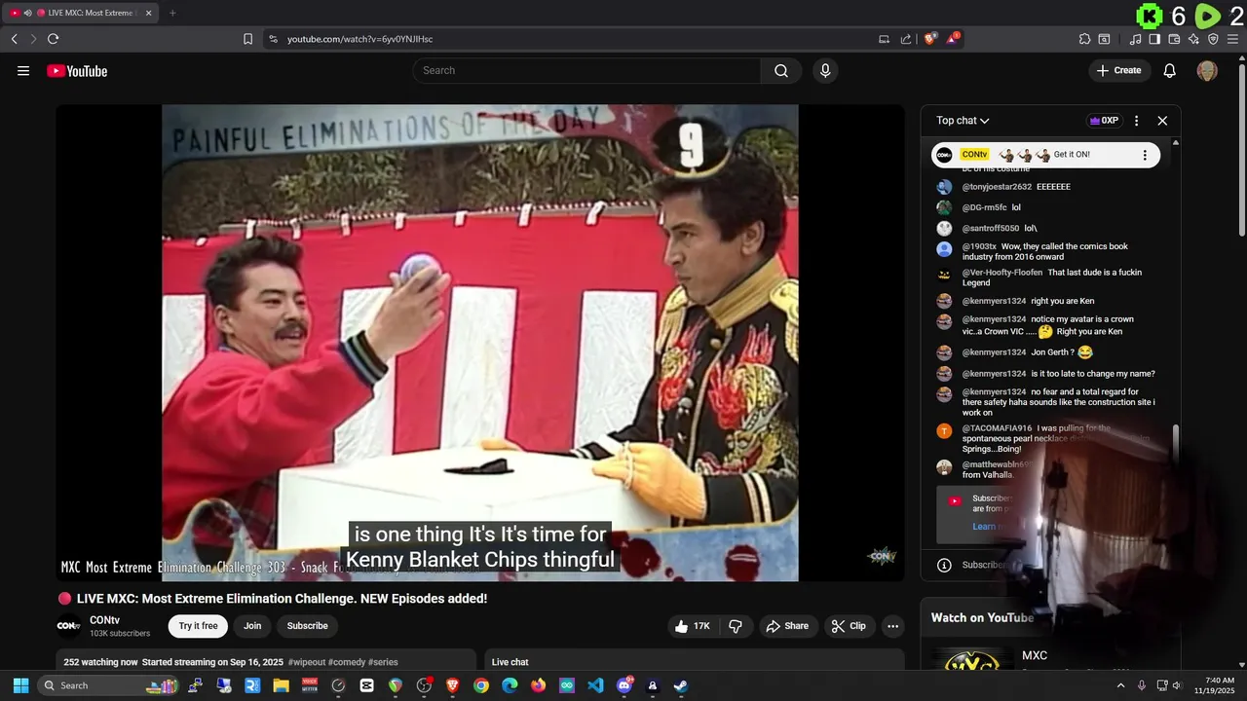Click the Clip scissors button
Screen dimensions: 1247x701
tap(849, 626)
